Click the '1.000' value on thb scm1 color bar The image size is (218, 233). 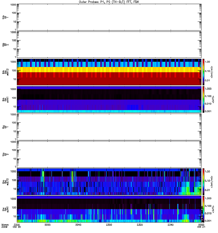[208, 89]
